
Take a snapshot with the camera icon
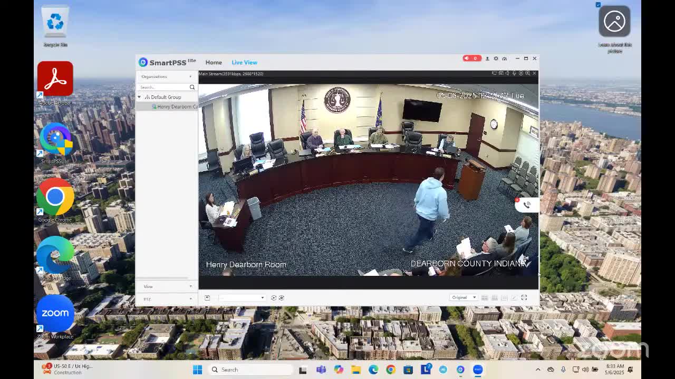[x=501, y=74]
